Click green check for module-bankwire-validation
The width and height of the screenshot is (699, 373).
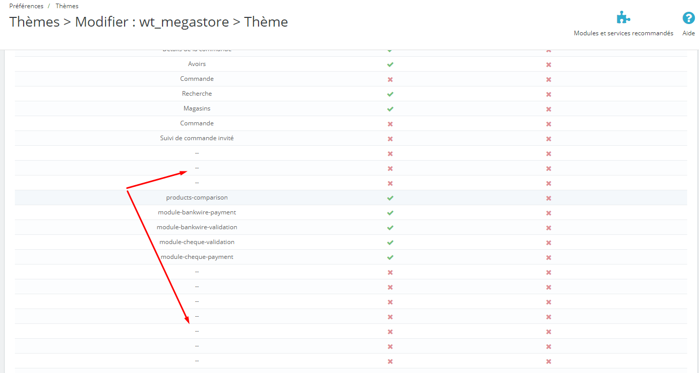tap(390, 228)
